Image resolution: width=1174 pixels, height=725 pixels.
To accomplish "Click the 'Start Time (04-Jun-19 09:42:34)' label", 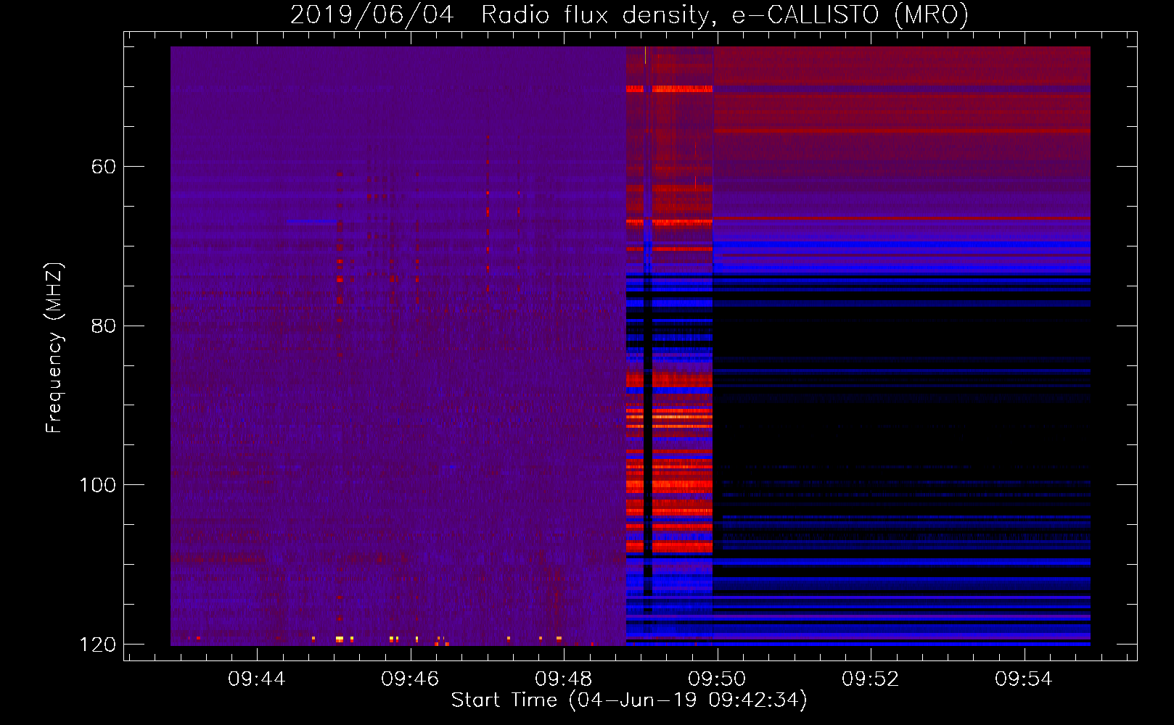I will [629, 700].
